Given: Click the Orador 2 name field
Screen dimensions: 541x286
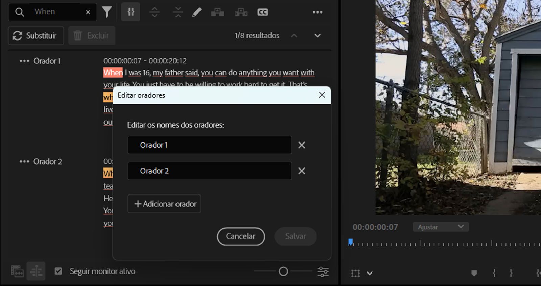Looking at the screenshot, I should (x=210, y=171).
